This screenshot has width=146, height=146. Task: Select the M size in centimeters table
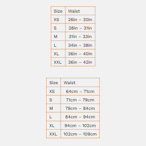[x=51, y=108]
